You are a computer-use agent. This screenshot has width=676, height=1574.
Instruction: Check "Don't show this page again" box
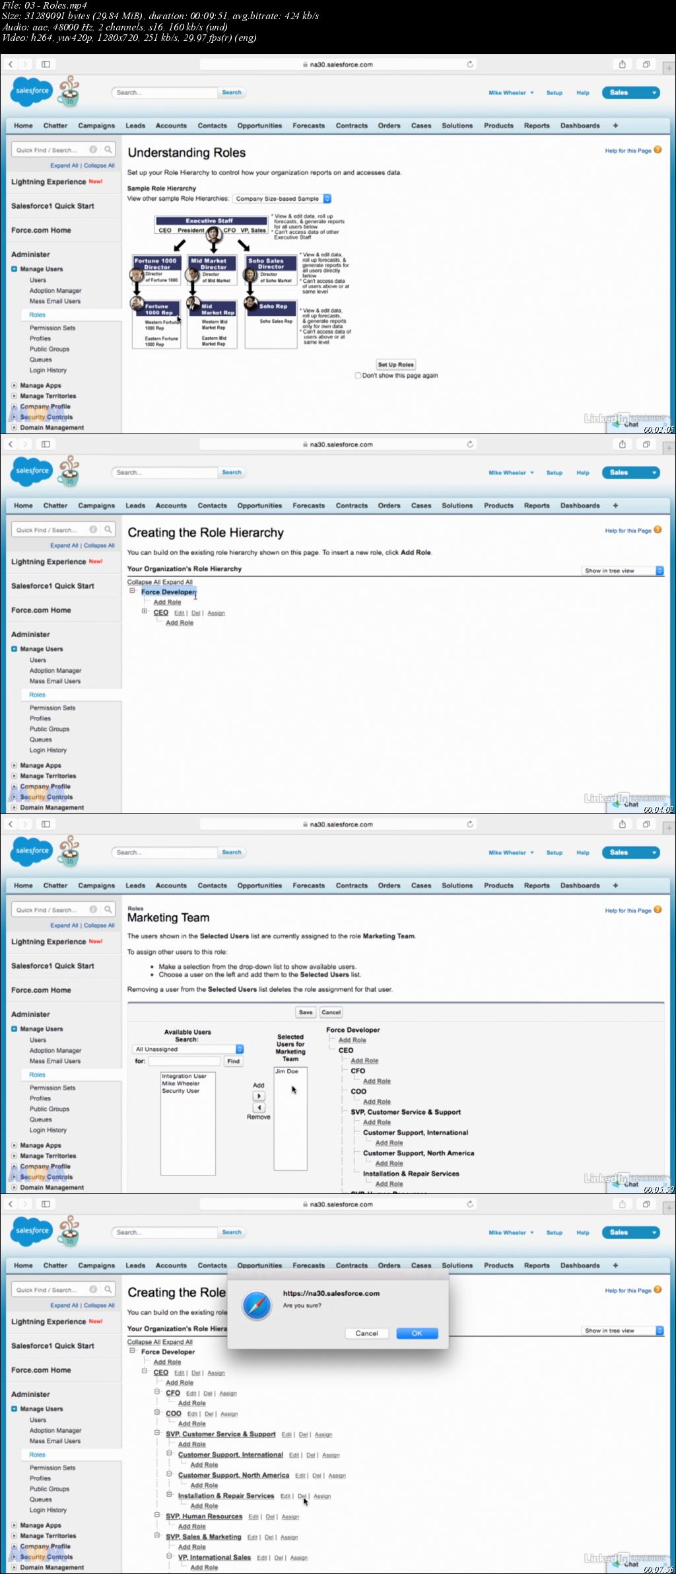coord(358,375)
